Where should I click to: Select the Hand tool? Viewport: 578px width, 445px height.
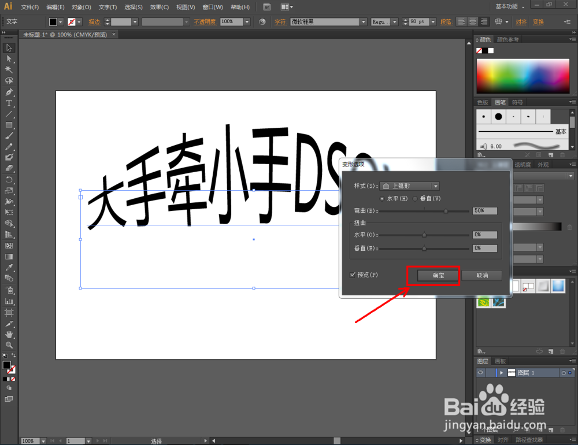[x=9, y=335]
